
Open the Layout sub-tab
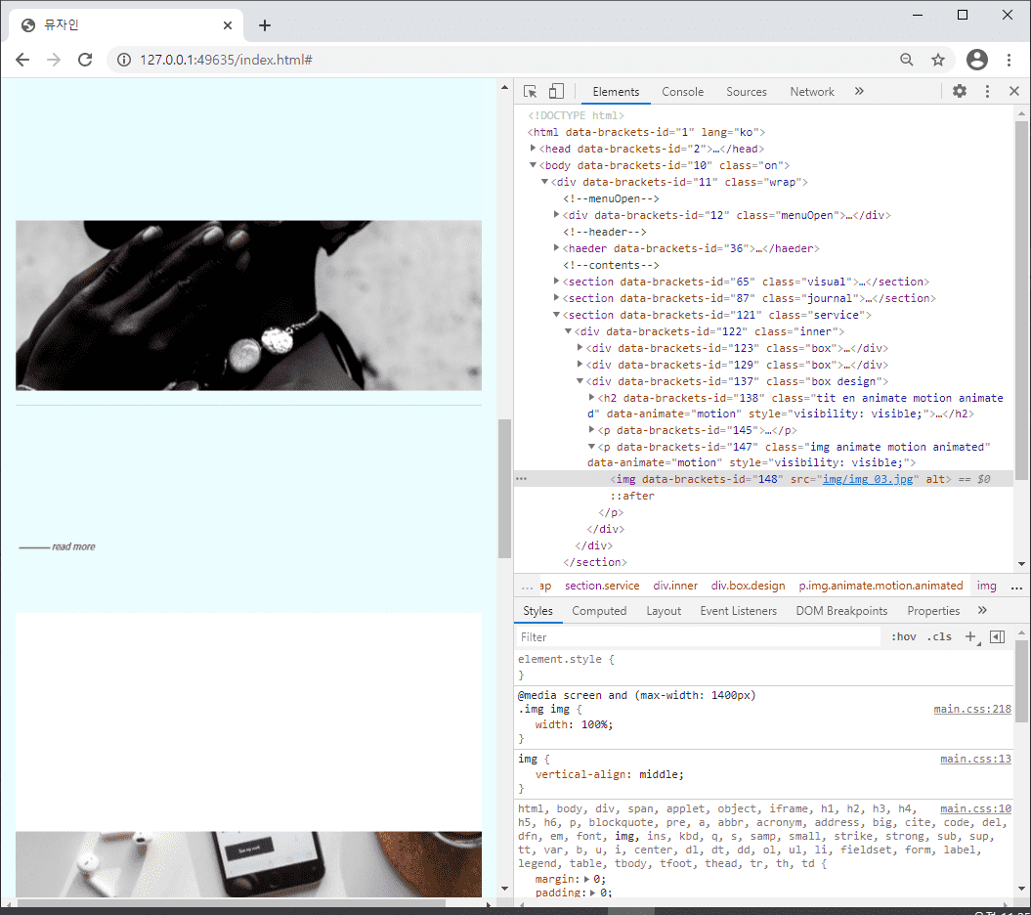pyautogui.click(x=664, y=611)
